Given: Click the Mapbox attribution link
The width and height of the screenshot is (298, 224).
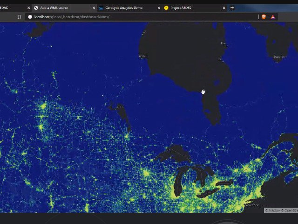Looking at the screenshot, I should click(273, 210).
